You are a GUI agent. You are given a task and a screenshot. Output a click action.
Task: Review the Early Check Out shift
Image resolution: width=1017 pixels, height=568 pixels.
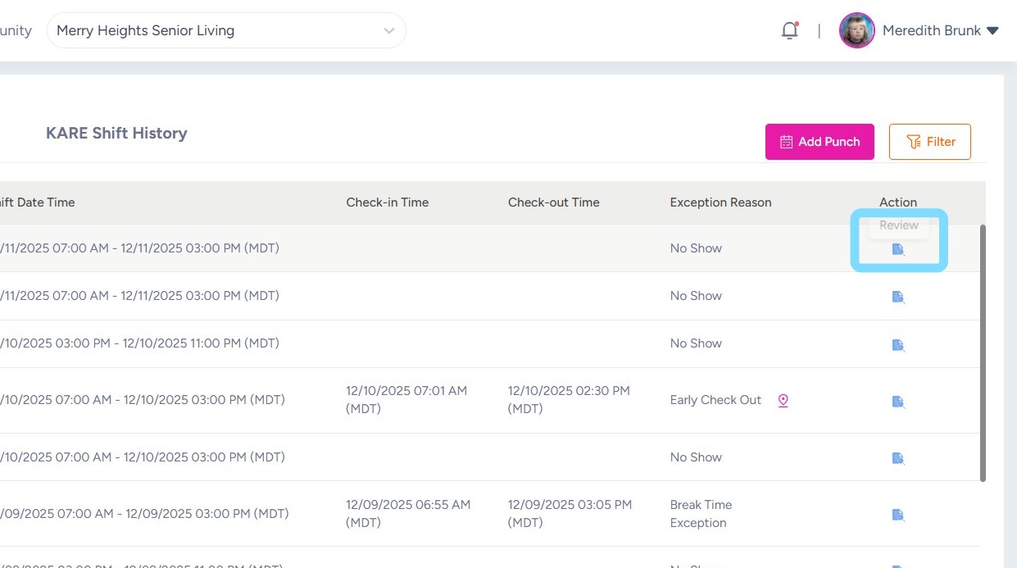pos(898,401)
